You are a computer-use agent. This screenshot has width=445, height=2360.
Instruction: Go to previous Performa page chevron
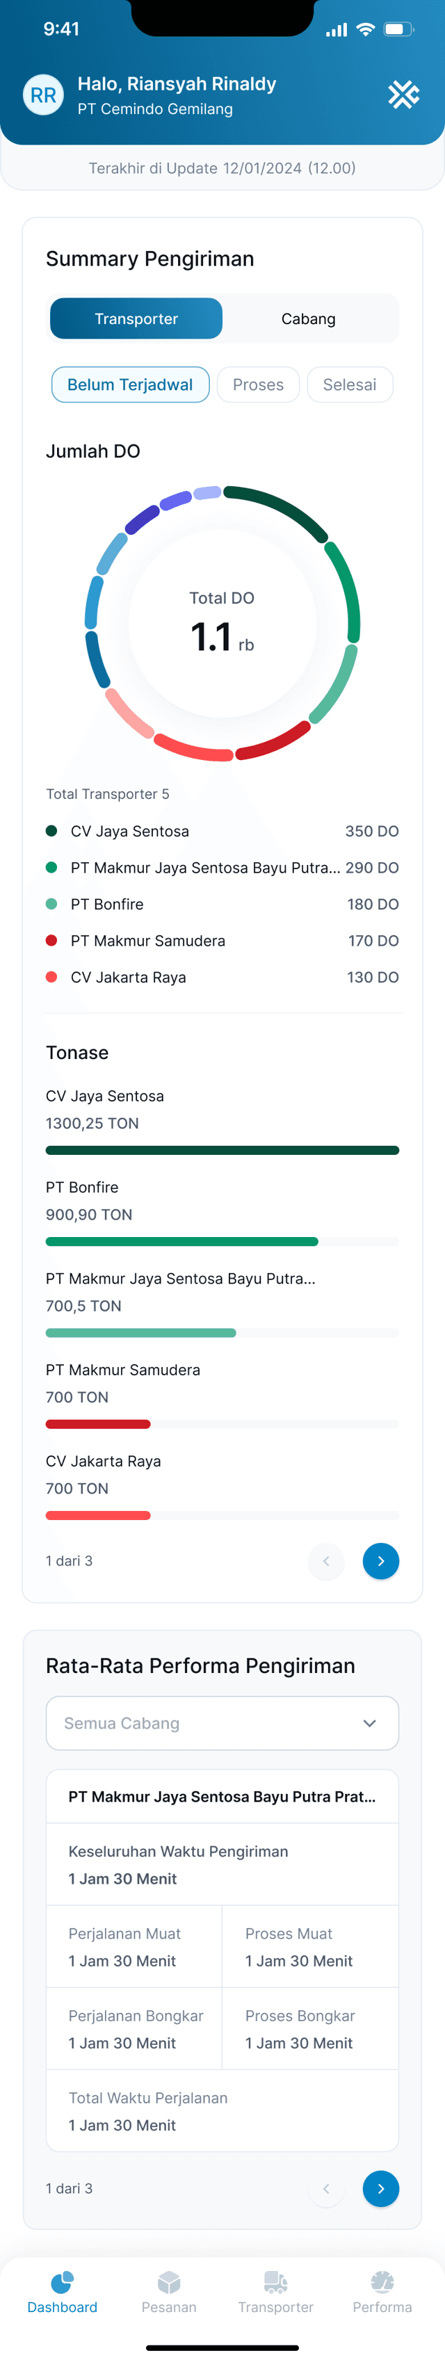326,2189
